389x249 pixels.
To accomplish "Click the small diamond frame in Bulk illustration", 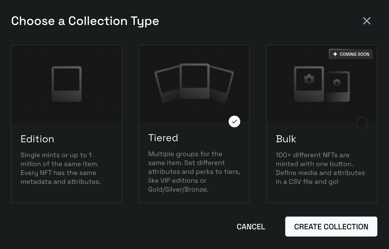I will (x=337, y=87).
